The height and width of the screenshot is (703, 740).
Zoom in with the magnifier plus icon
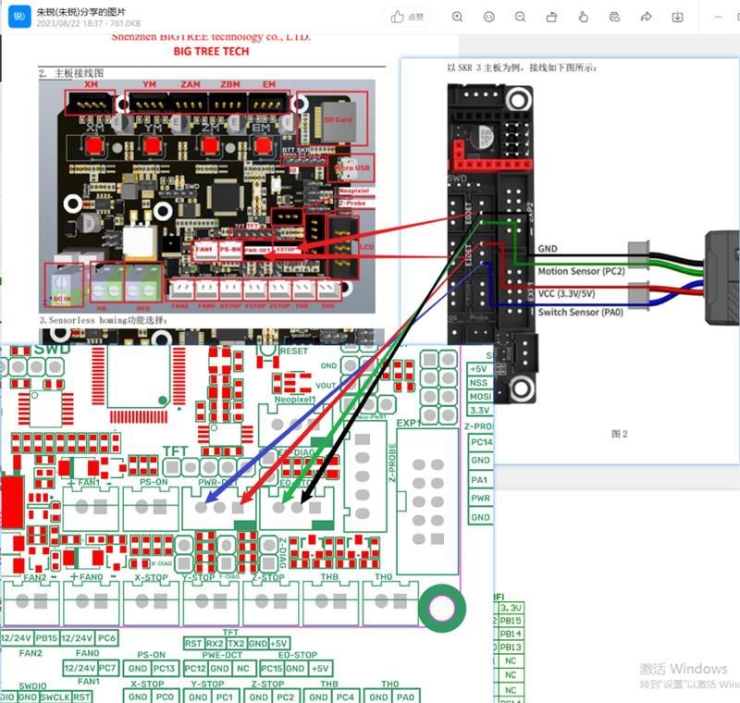(457, 18)
